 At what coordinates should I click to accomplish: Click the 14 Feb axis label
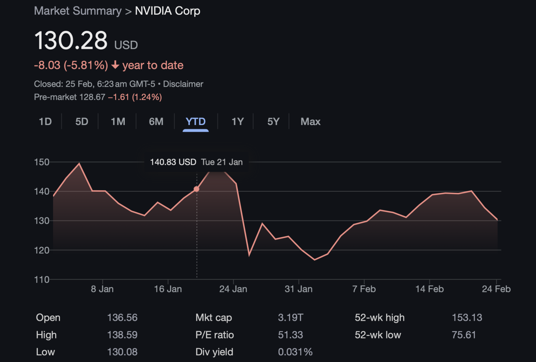coord(430,289)
